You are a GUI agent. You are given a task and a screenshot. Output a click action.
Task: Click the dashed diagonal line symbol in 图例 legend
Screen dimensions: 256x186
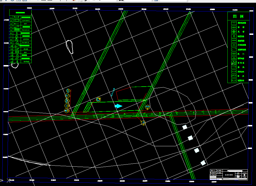click(x=234, y=50)
